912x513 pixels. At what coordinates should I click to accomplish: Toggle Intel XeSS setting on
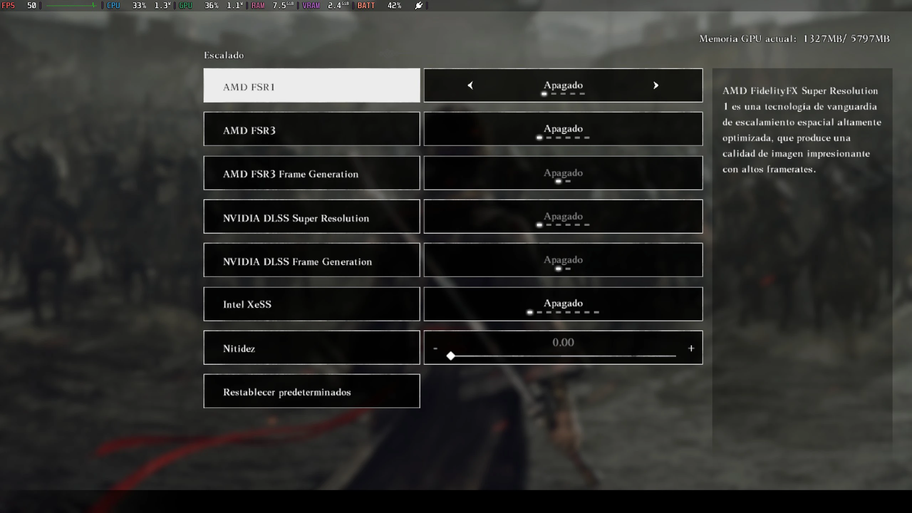click(x=656, y=304)
